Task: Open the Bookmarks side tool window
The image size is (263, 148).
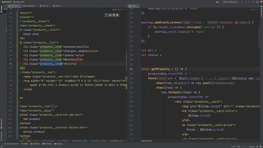Action: 1,123
